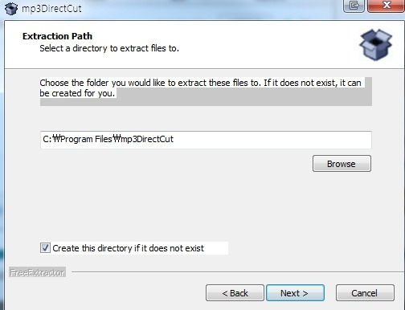
Task: Click the open blue box icon in header
Action: (x=375, y=44)
